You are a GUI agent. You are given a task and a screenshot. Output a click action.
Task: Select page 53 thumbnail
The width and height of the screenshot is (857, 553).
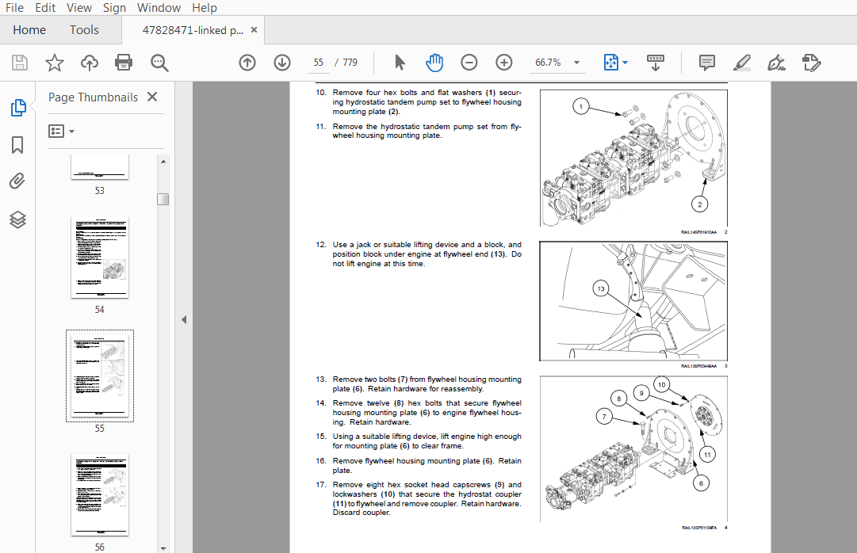coord(99,166)
